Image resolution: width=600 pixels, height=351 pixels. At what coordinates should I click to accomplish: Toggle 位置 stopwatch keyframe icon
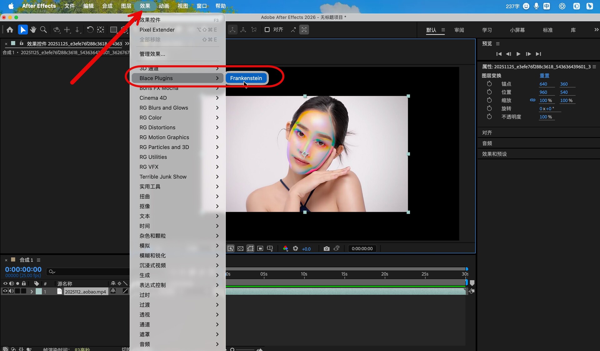tap(489, 92)
